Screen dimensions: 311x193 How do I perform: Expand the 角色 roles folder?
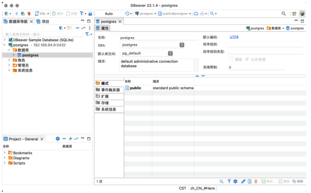click(x=9, y=60)
